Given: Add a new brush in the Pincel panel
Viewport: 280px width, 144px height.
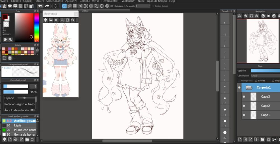Looking at the screenshot, I should 10,139.
